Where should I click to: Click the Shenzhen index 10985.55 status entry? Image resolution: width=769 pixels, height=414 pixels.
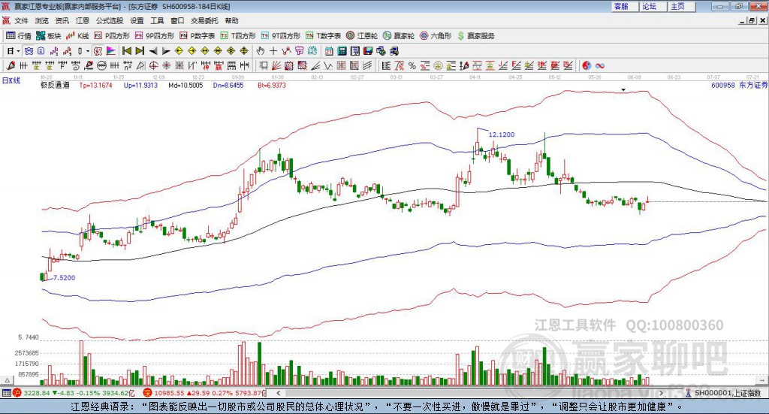coord(204,393)
